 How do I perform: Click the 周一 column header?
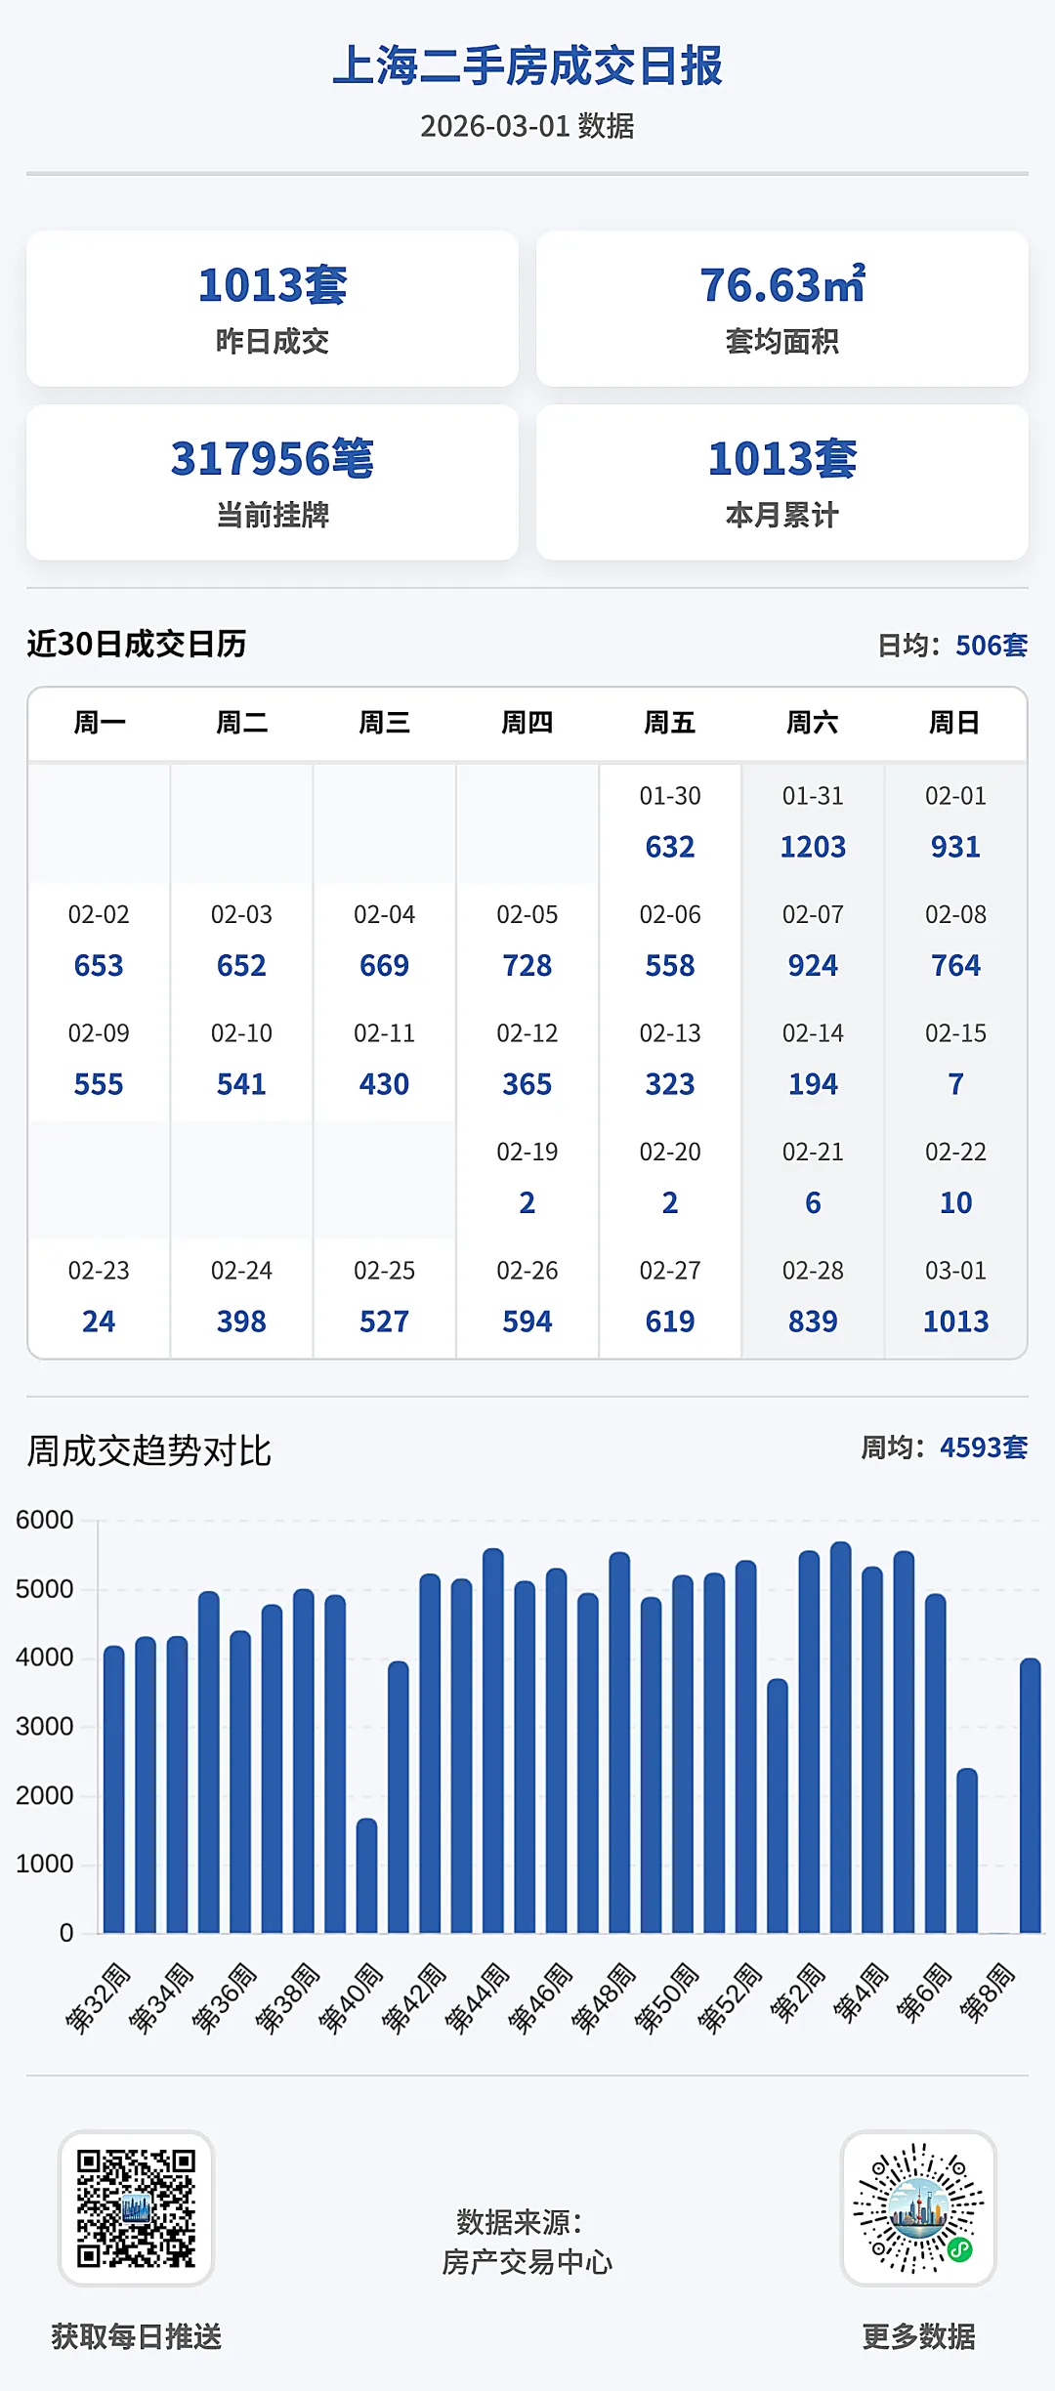click(x=99, y=723)
